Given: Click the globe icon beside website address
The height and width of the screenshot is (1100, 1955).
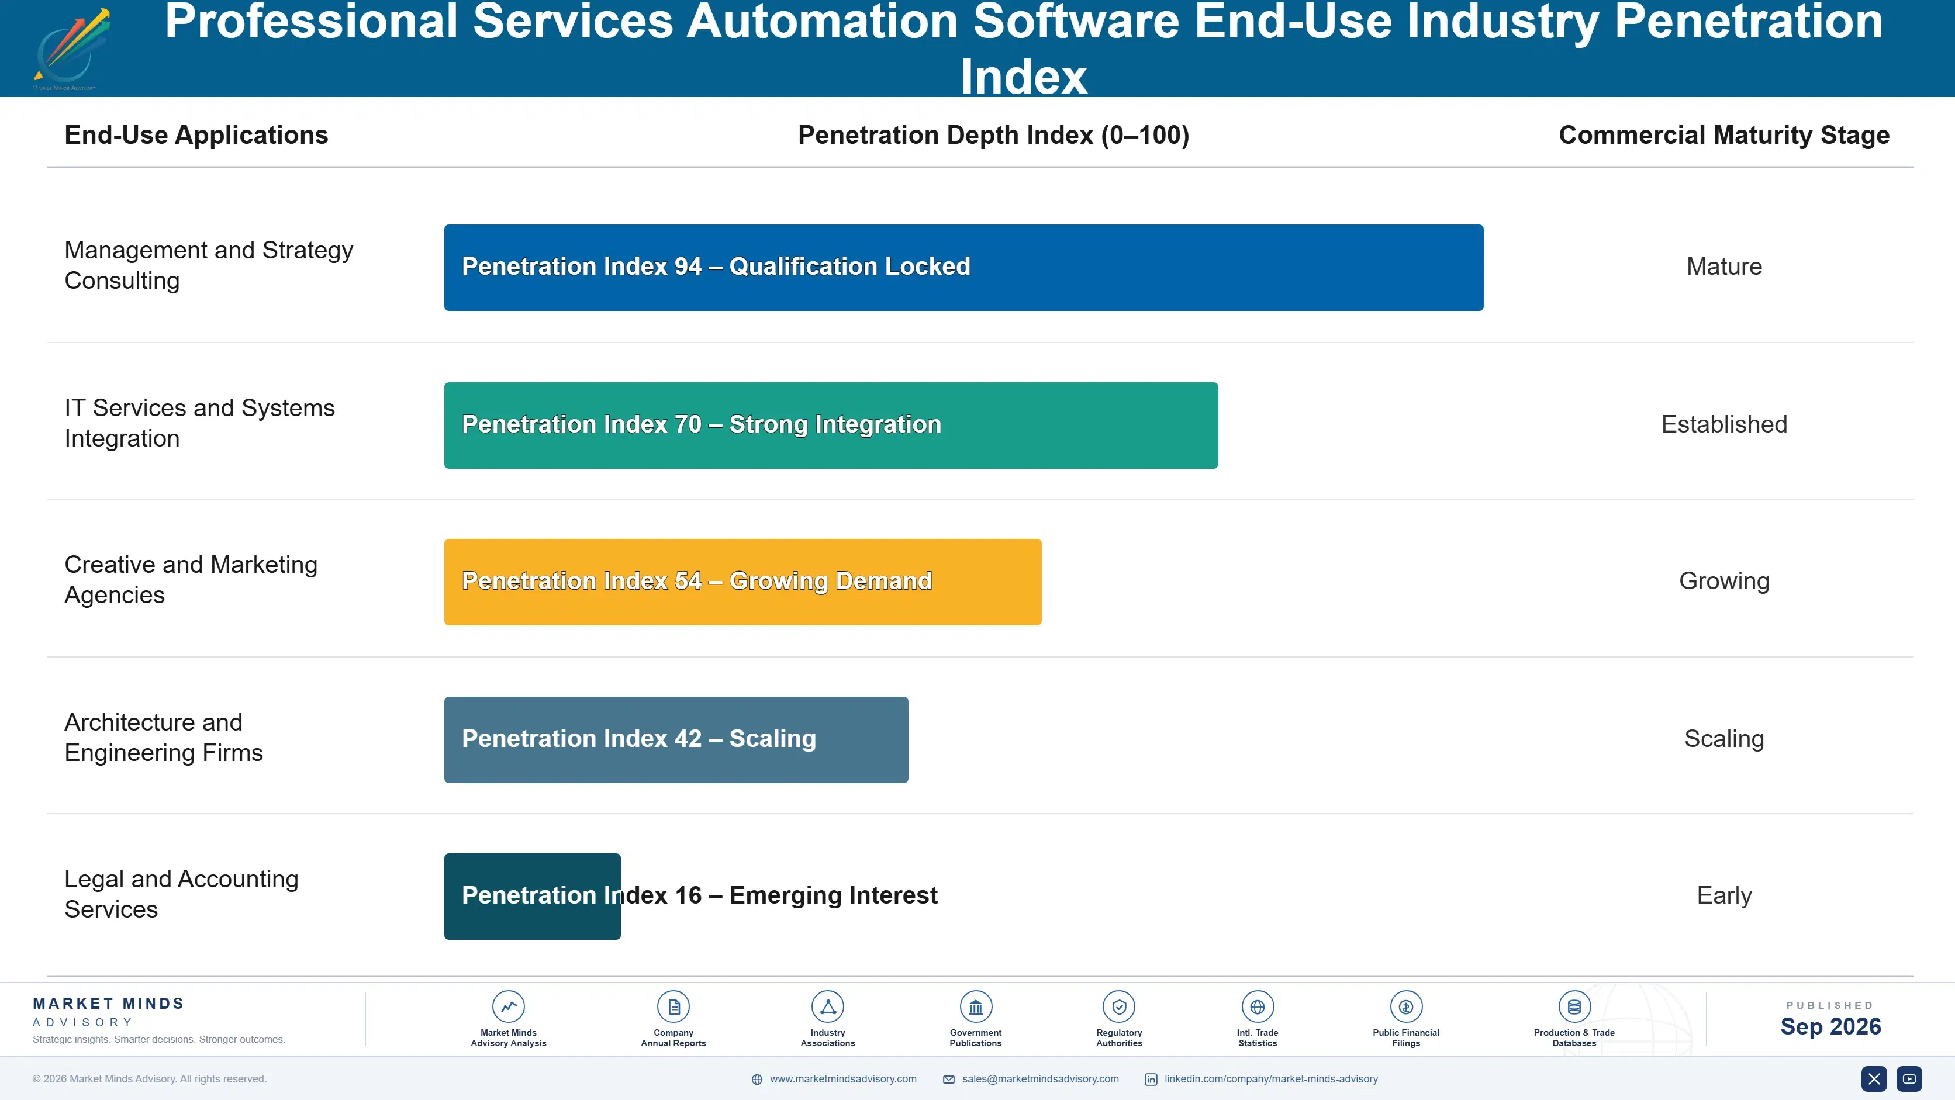Looking at the screenshot, I should [757, 1080].
